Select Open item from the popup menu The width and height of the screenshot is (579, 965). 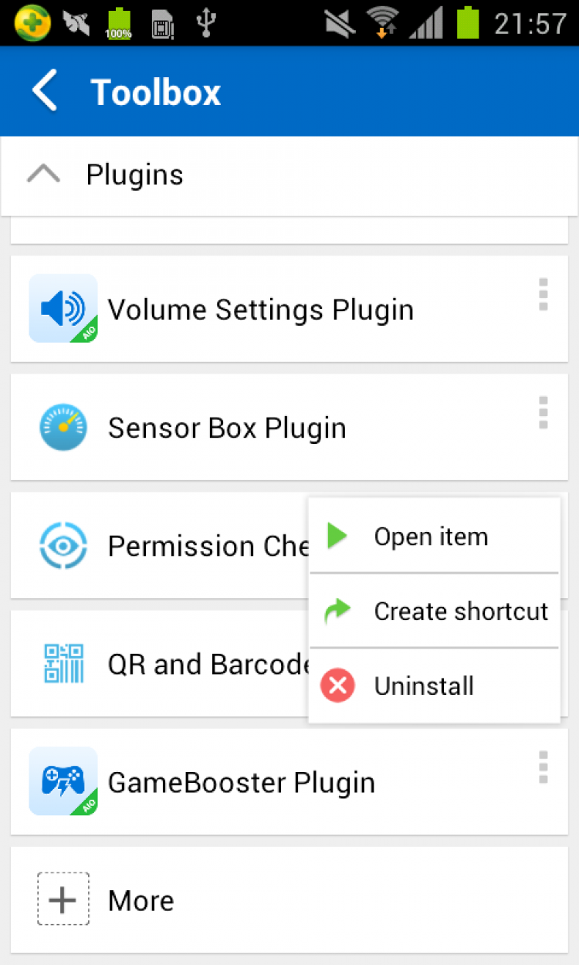click(431, 537)
